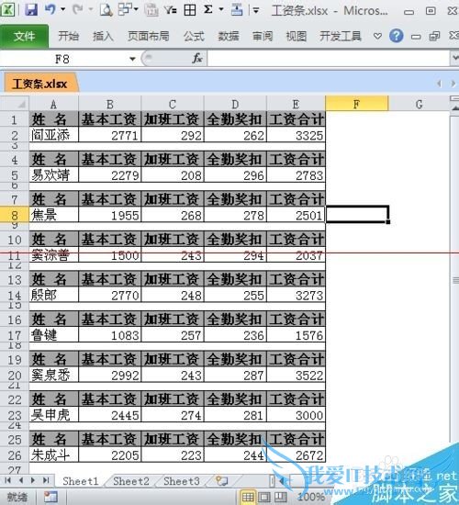Screen dimensions: 459x505
Task: Click the Select All corner button
Action: [15, 104]
